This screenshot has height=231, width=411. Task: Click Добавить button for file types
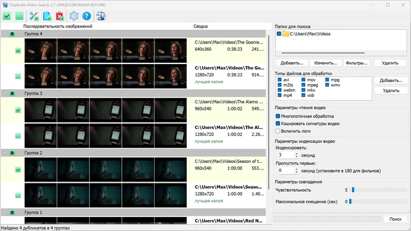click(391, 80)
